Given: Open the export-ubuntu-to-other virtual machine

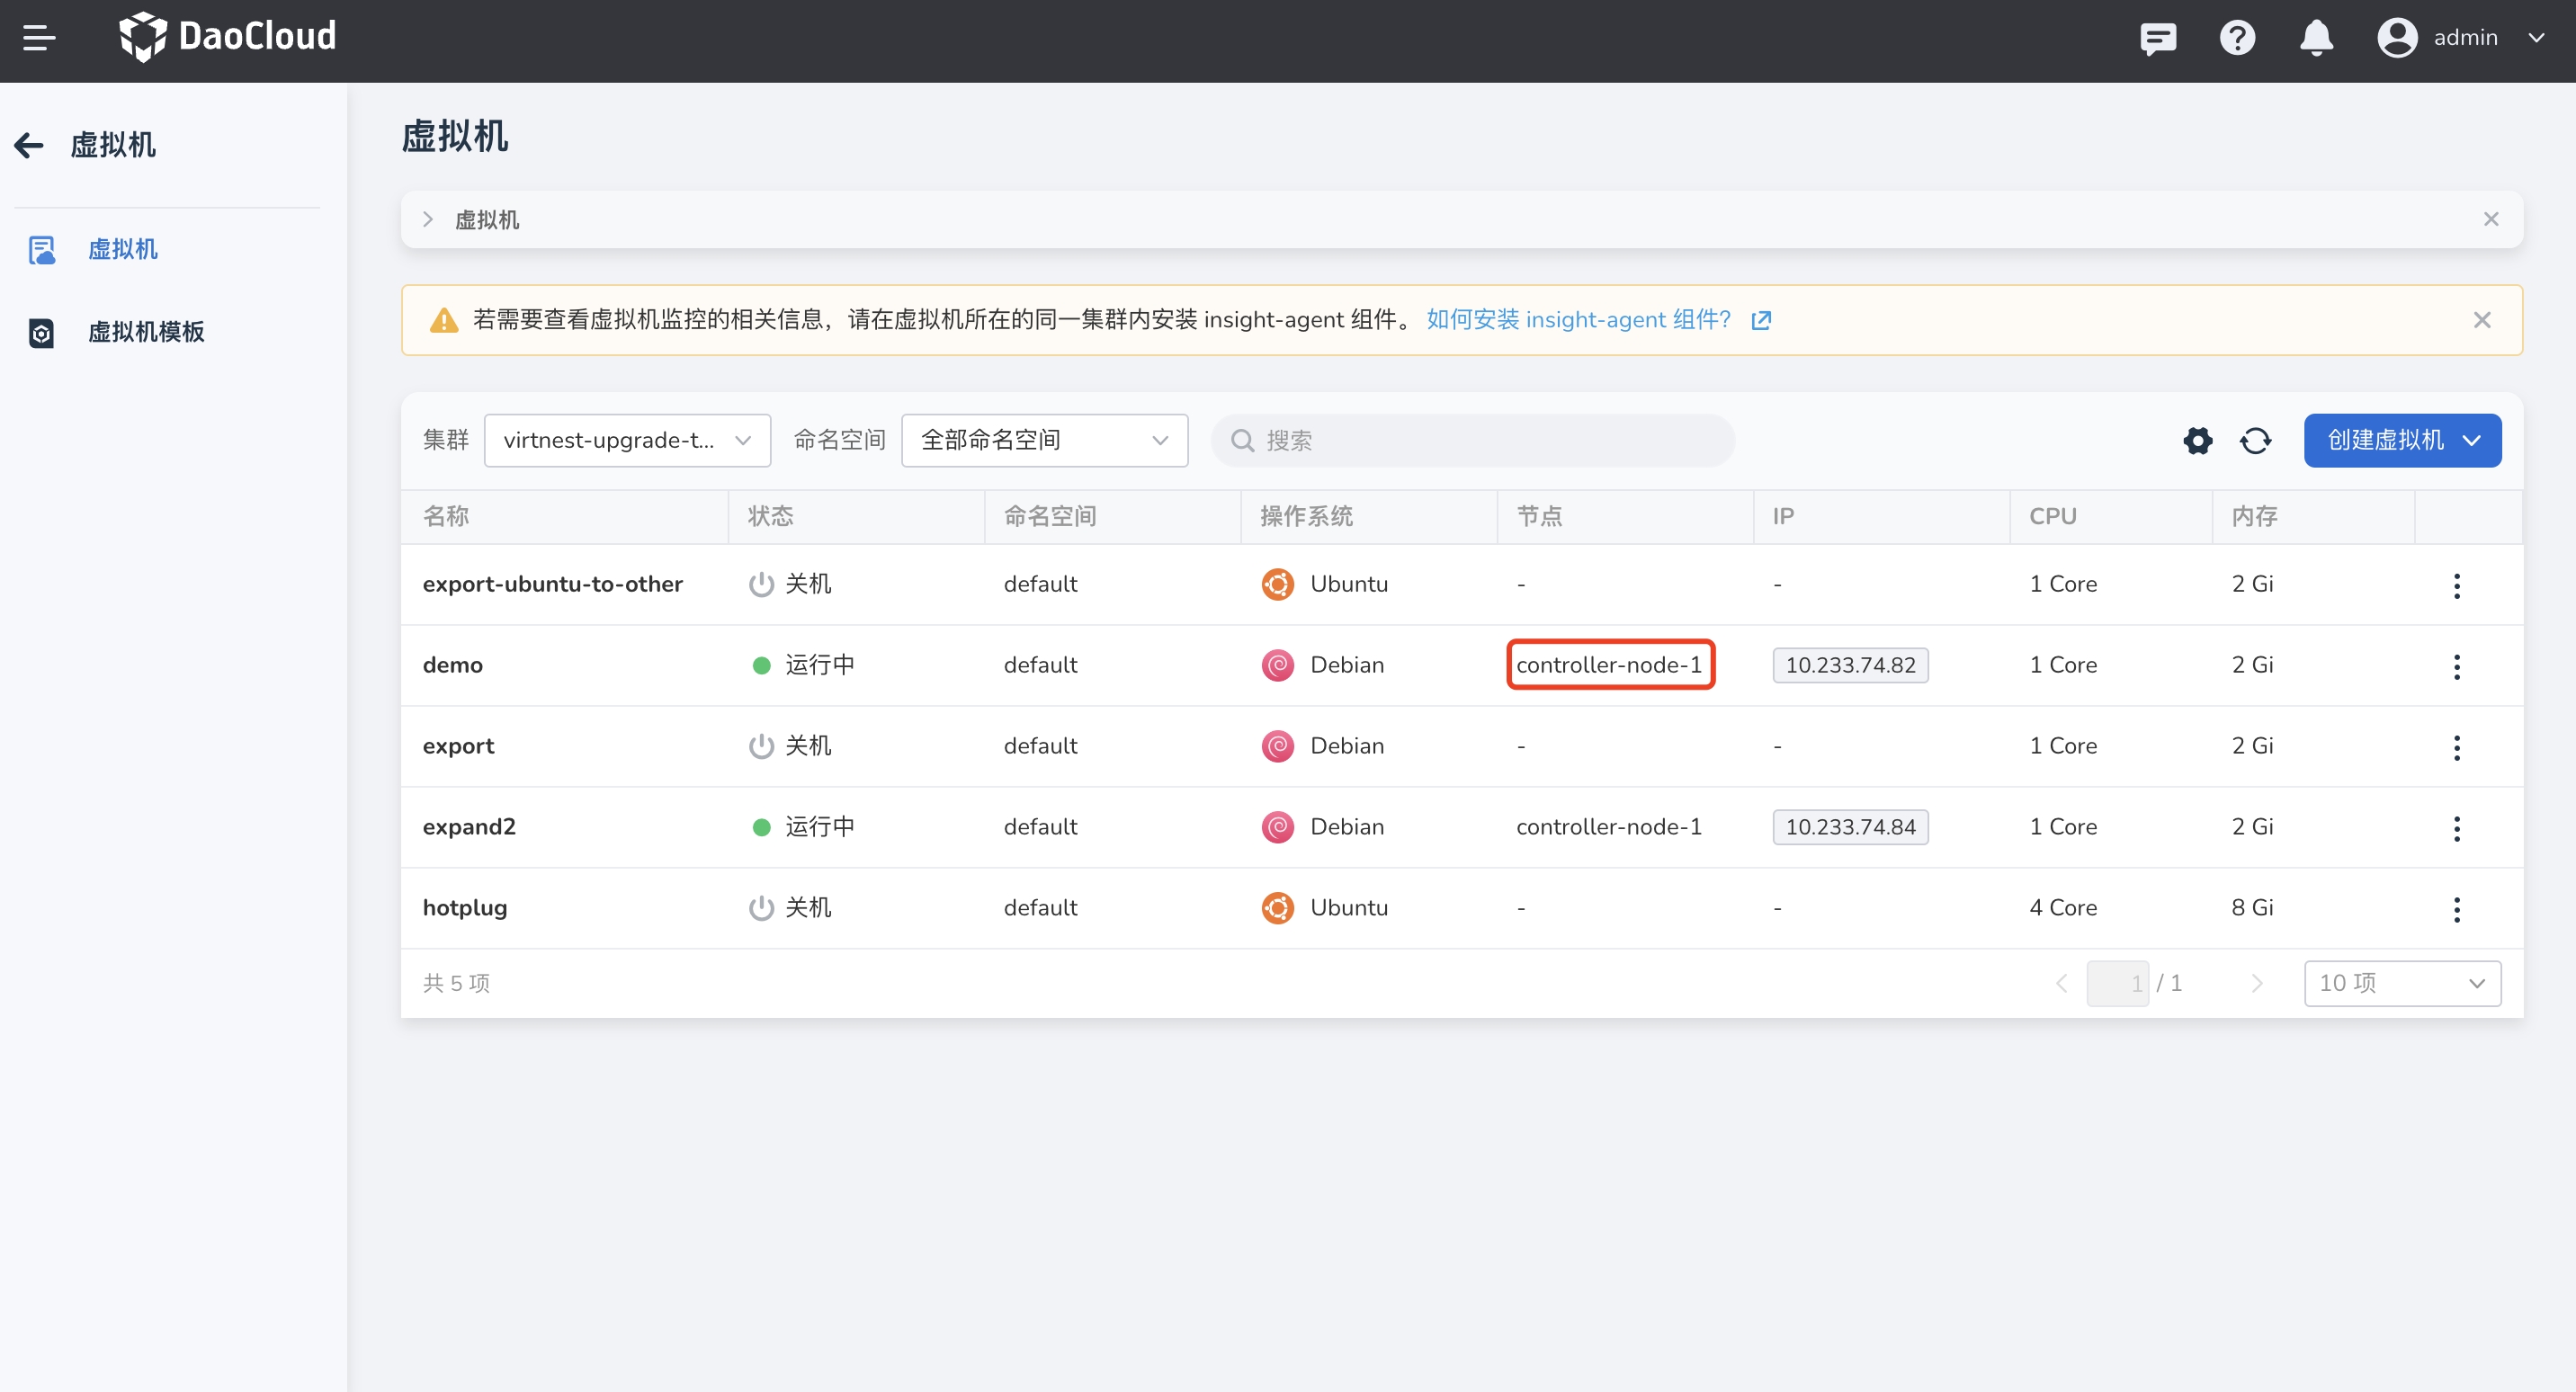Looking at the screenshot, I should [x=552, y=584].
